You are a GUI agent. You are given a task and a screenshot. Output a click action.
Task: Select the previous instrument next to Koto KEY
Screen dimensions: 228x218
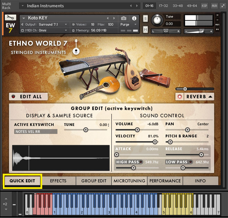click(108, 18)
